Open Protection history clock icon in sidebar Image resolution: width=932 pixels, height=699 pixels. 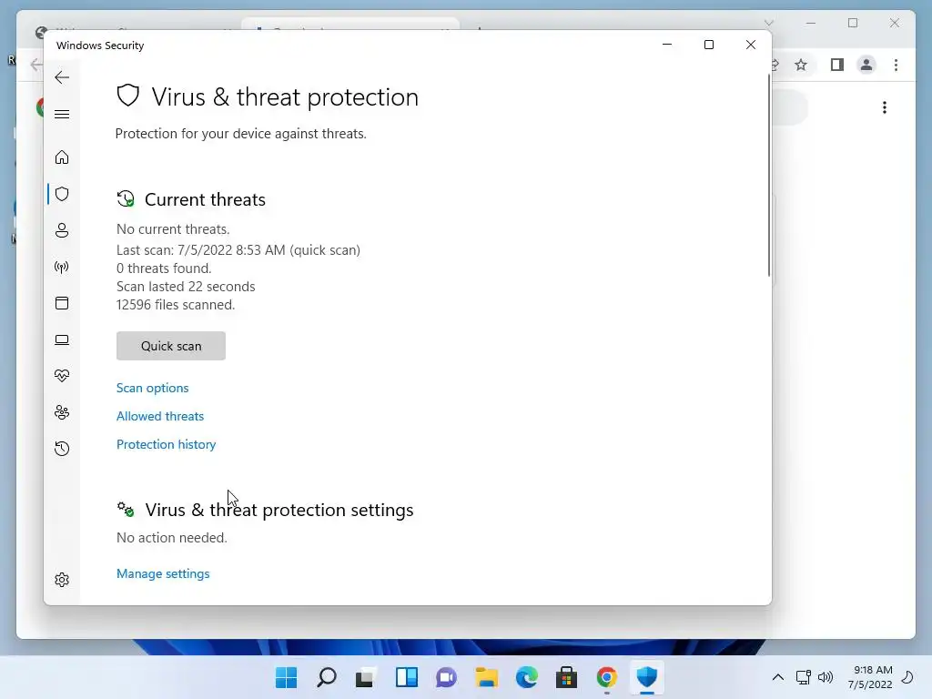(x=62, y=449)
